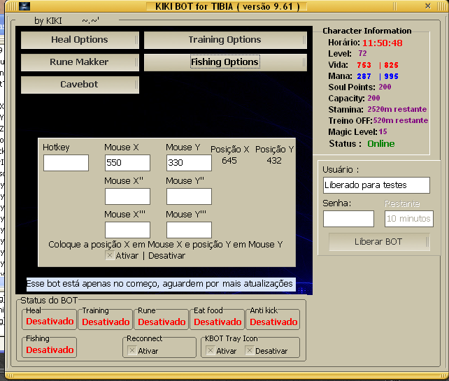Image resolution: width=449 pixels, height=381 pixels.
Task: Click the Training status Desativado
Action: click(106, 322)
